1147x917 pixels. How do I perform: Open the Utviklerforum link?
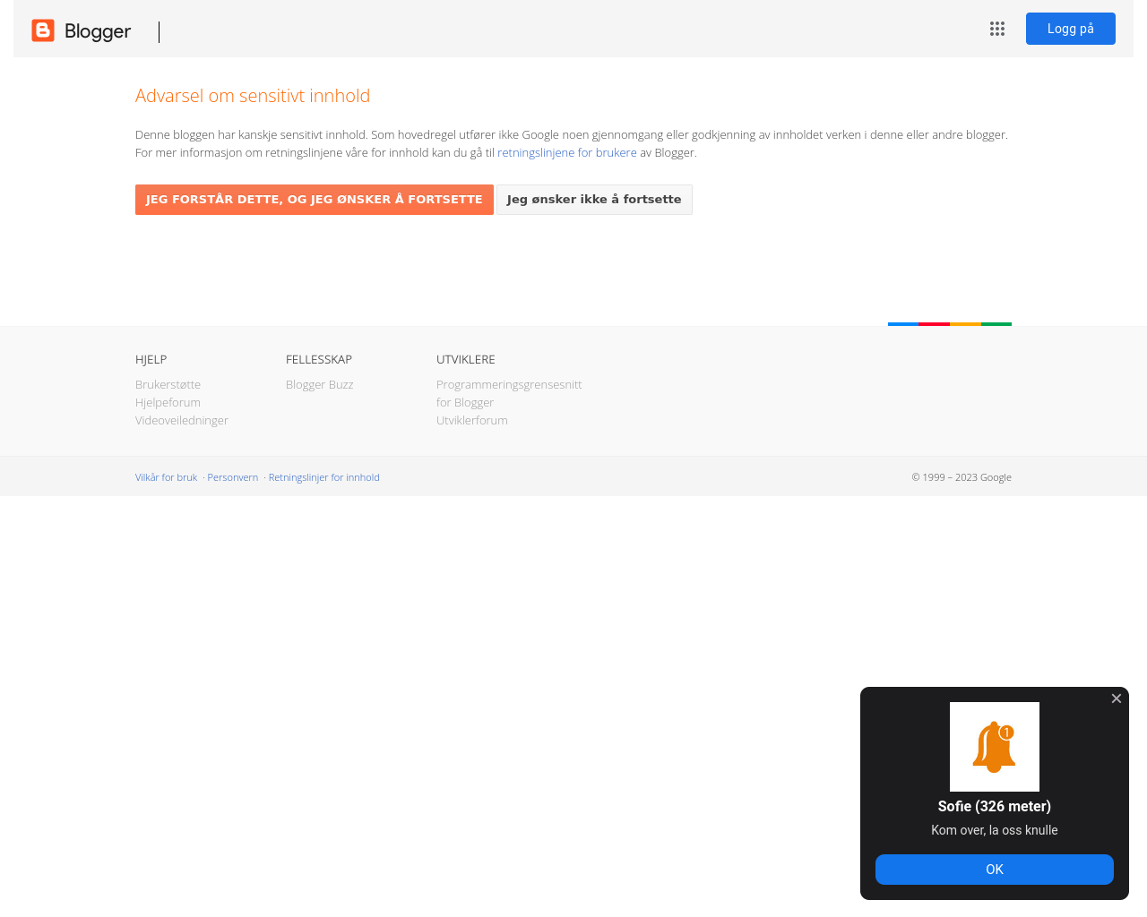click(472, 420)
